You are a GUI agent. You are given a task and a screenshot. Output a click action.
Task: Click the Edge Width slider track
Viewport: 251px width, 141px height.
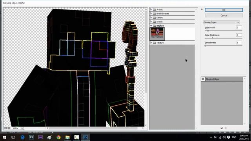[x=224, y=31]
